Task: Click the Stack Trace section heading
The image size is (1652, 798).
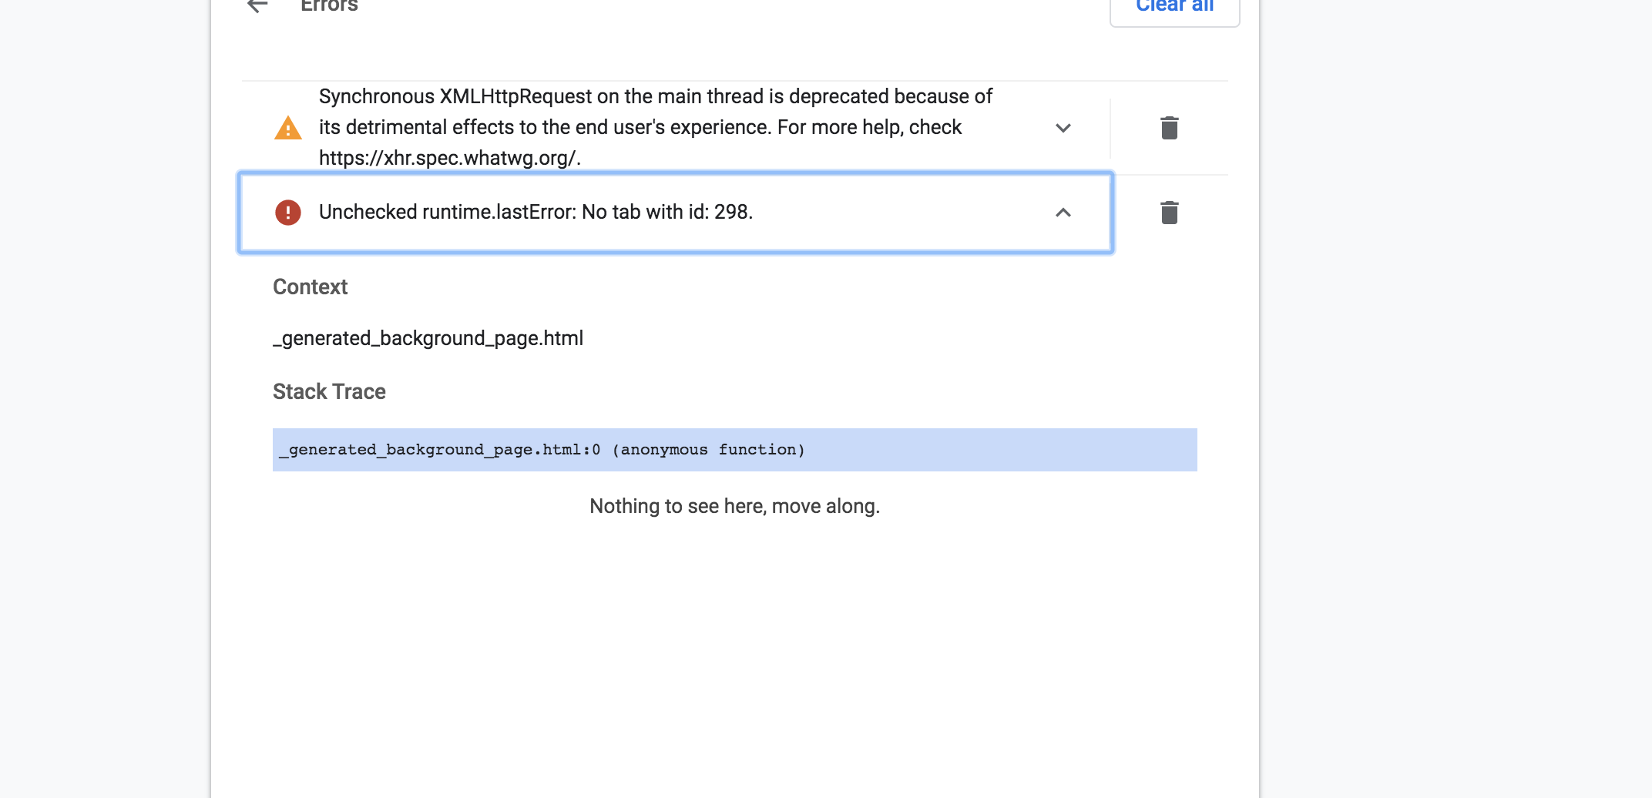Action: 328,391
